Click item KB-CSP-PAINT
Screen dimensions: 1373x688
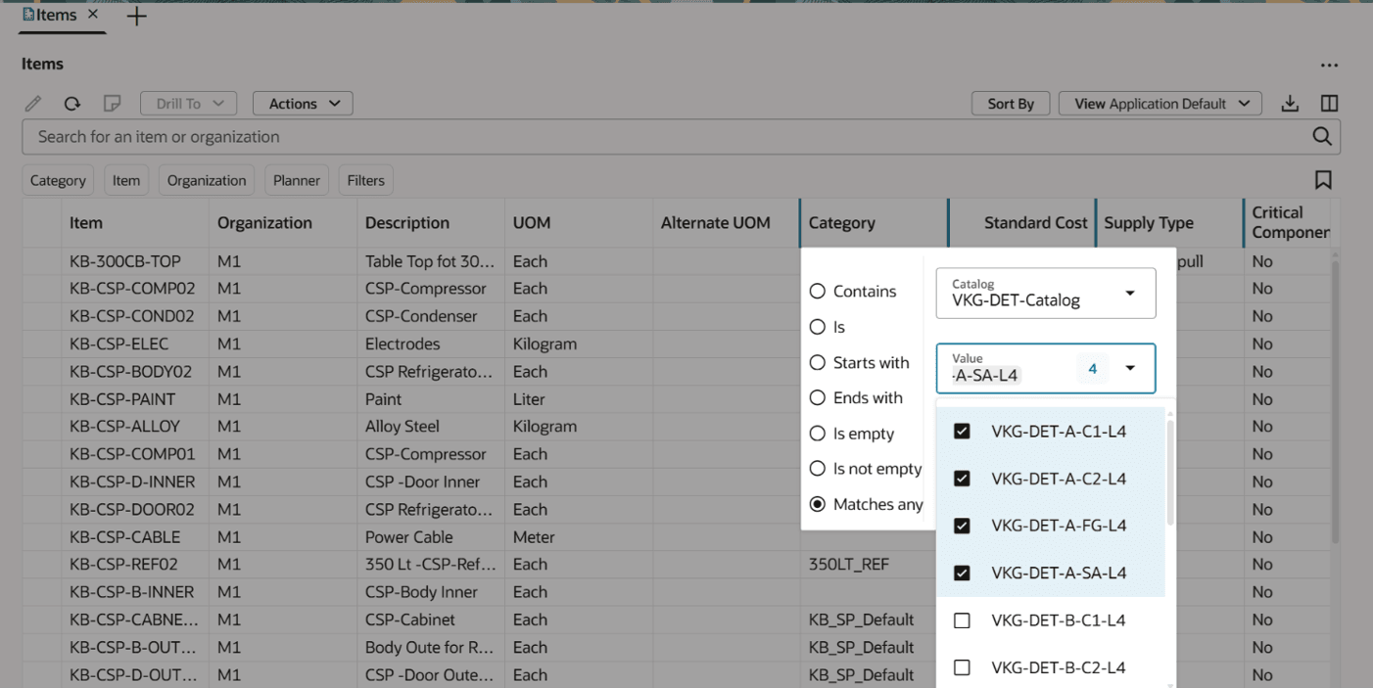click(x=122, y=399)
